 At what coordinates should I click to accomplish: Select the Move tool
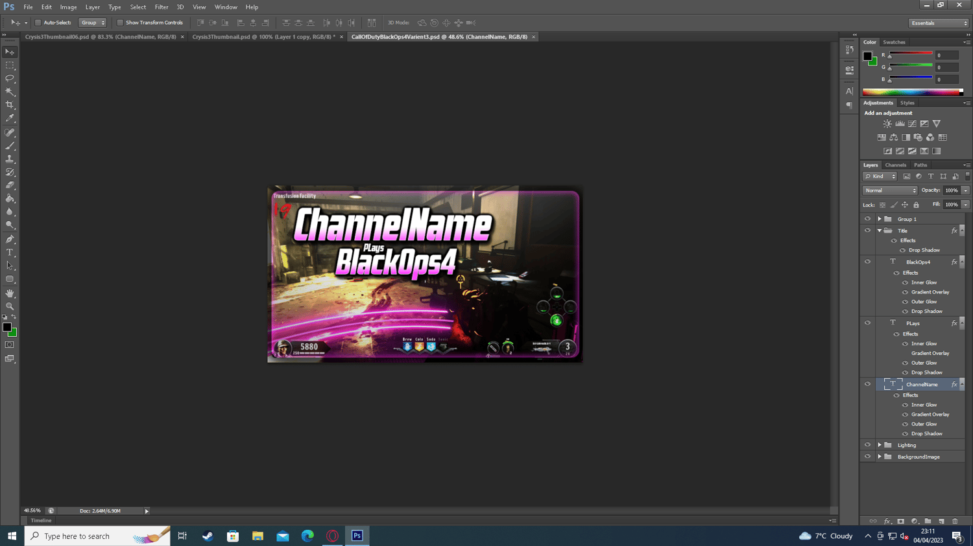pos(10,52)
